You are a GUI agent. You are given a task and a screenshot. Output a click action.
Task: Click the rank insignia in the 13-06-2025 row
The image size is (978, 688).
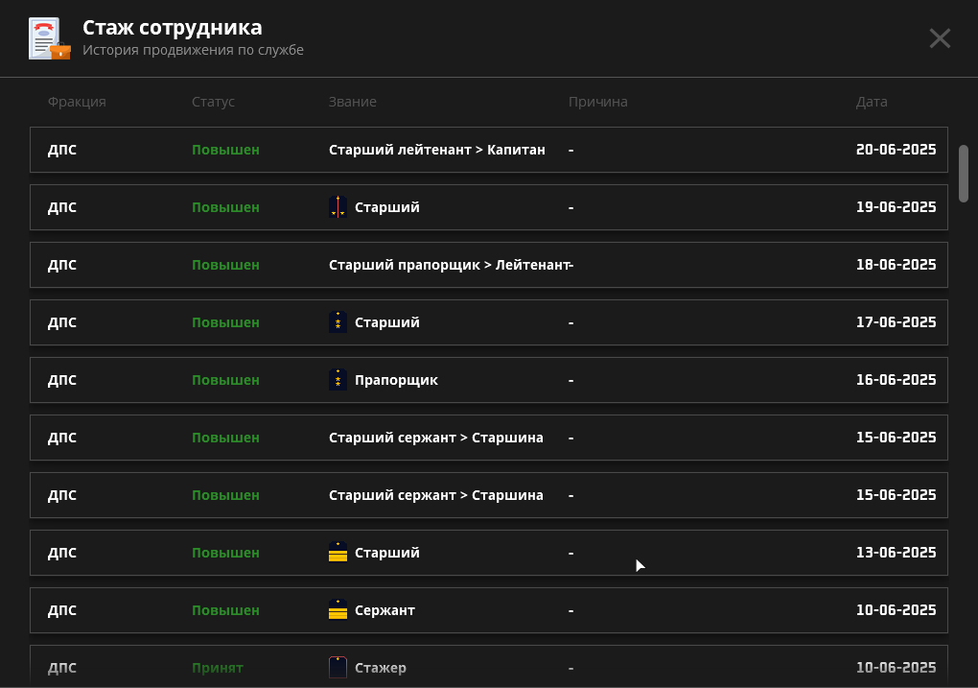[x=338, y=553]
